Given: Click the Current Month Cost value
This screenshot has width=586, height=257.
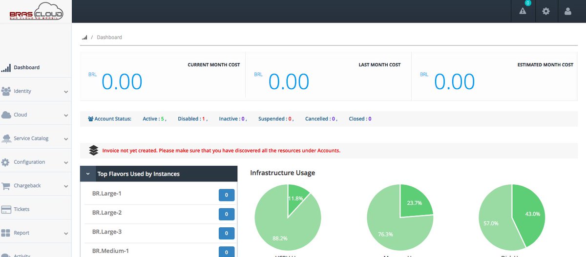Looking at the screenshot, I should tap(122, 81).
